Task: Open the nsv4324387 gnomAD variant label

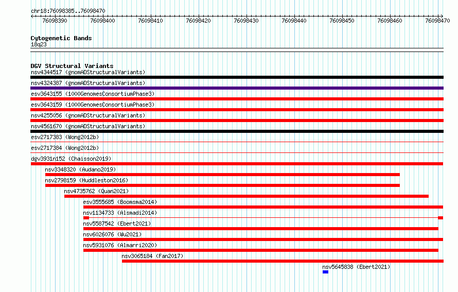Action: tap(88, 83)
